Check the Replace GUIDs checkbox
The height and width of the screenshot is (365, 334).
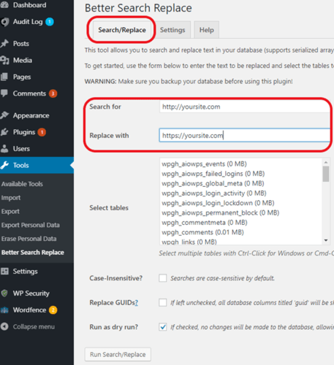point(163,302)
